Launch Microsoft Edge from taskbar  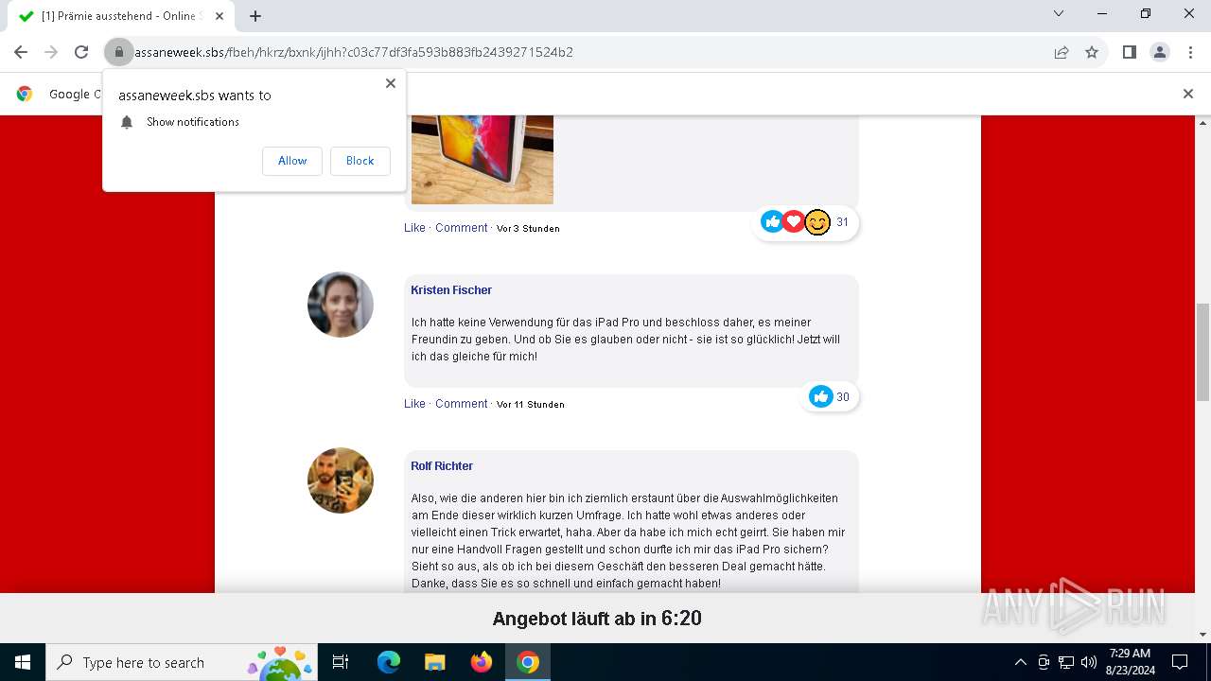[x=389, y=662]
